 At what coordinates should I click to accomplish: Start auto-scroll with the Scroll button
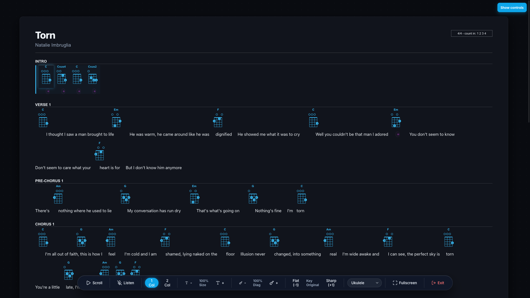[94, 283]
